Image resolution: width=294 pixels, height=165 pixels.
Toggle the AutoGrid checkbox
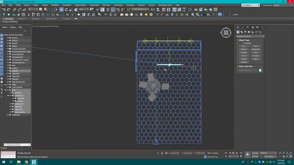coord(243,43)
